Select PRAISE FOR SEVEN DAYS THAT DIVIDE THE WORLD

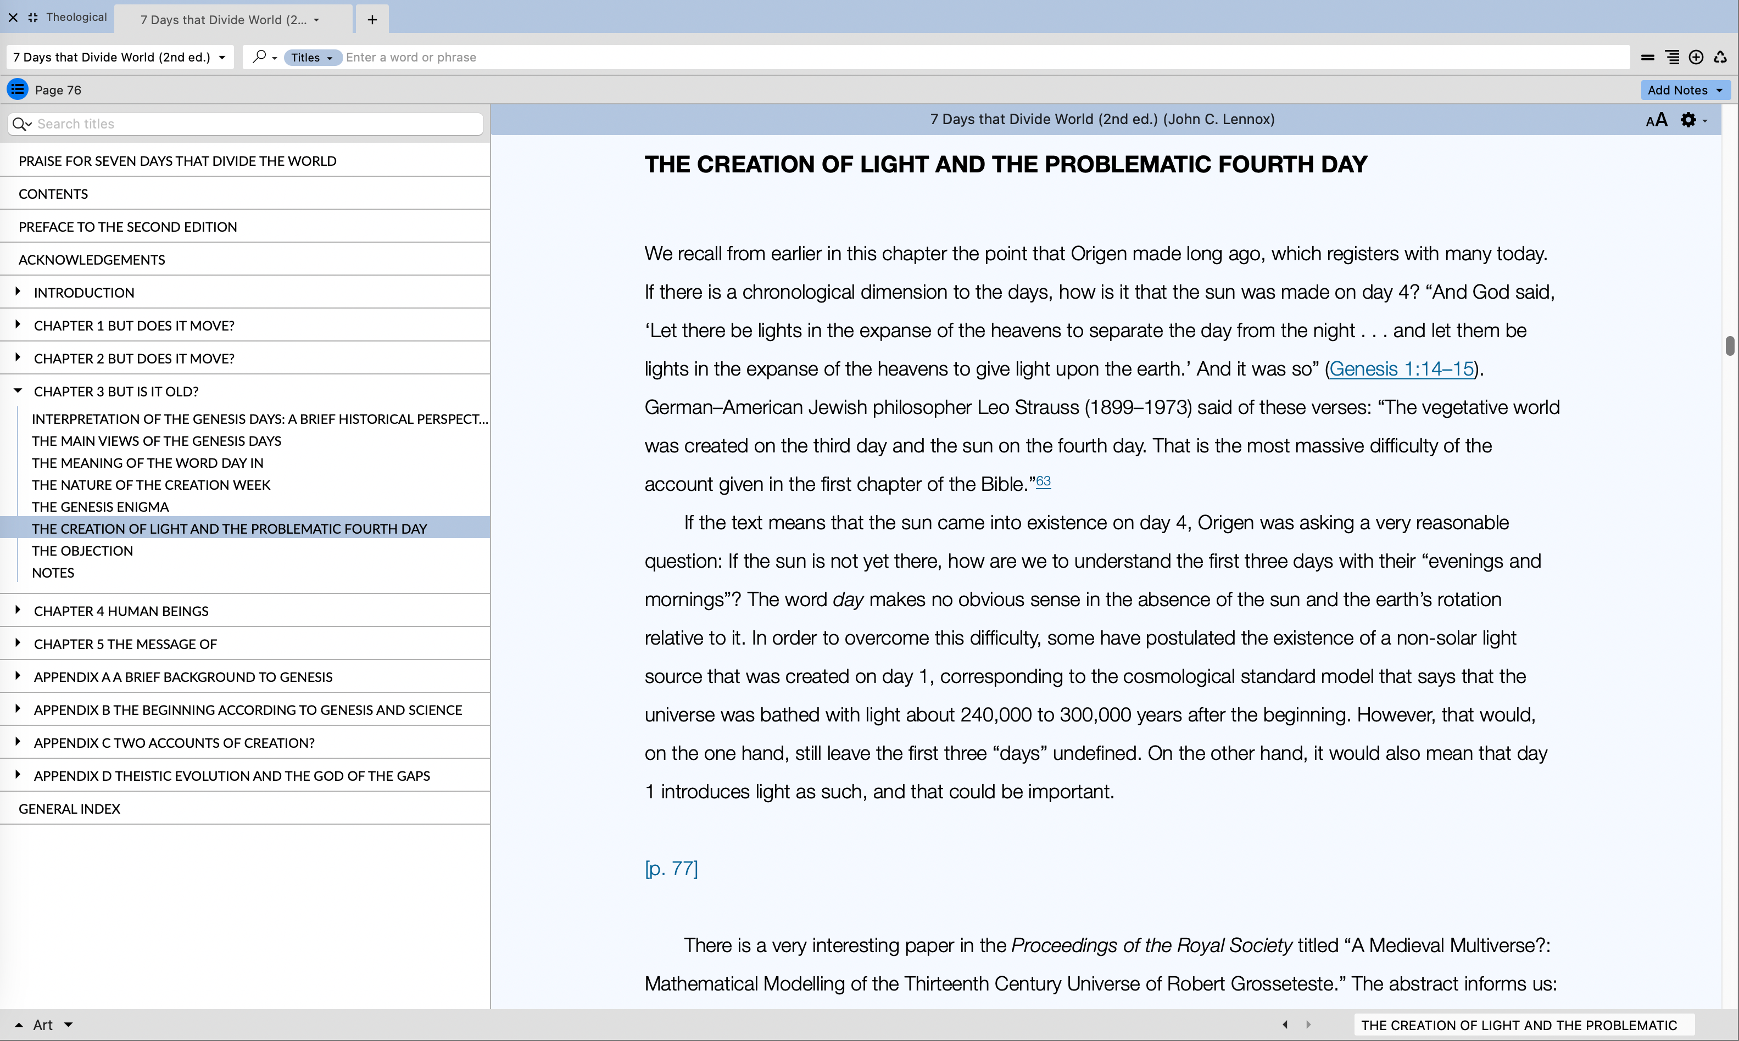coord(245,161)
